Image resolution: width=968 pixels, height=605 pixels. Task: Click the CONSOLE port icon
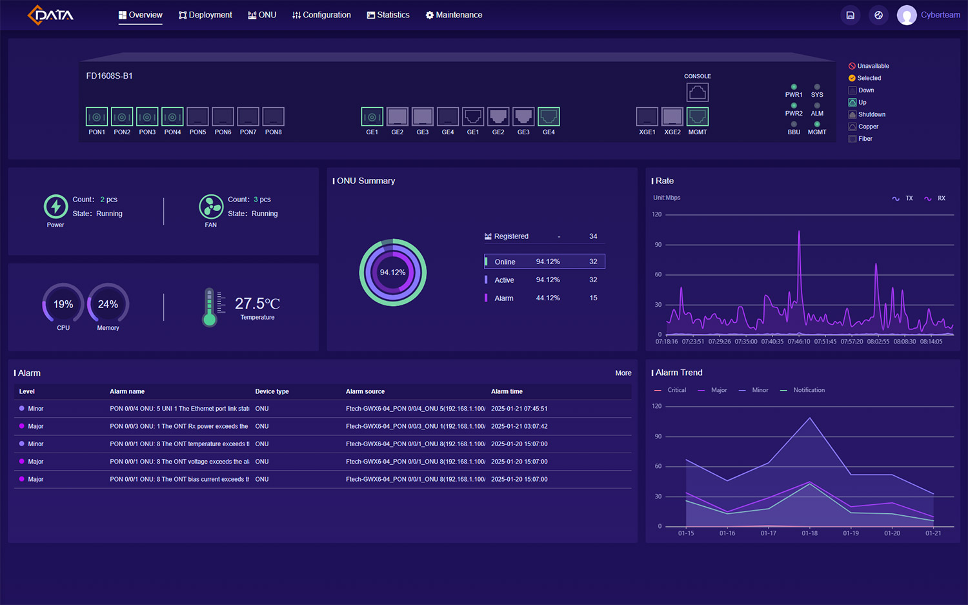(697, 93)
